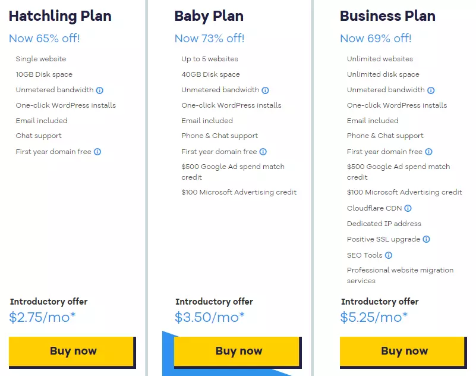Screen dimensions: 476x376
Task: Open the SEO Tools info tooltip
Action: click(389, 254)
